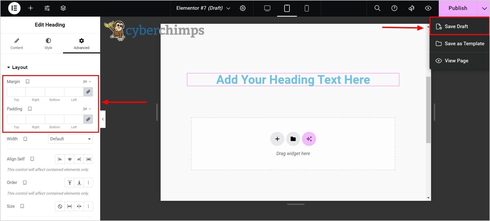The image size is (490, 221).
Task: Open page settings gear icon
Action: click(243, 8)
